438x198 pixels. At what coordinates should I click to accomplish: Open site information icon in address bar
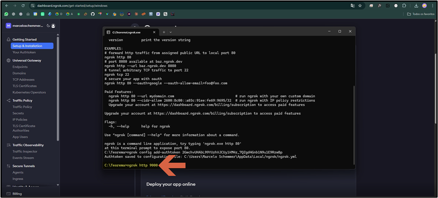pos(33,6)
